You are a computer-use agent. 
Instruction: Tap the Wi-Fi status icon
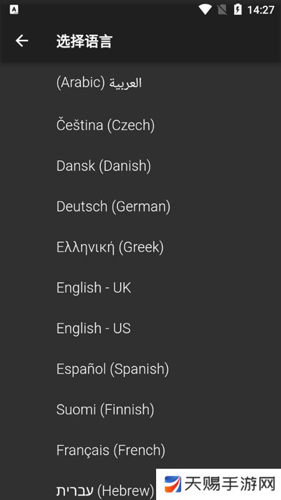[x=205, y=9]
